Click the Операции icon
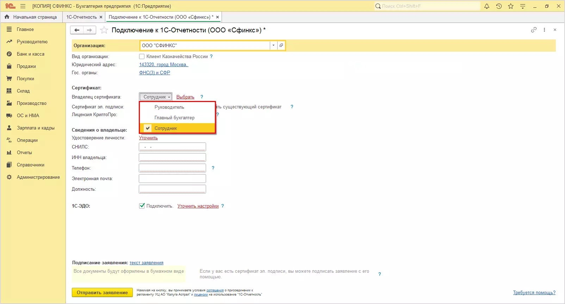This screenshot has height=304, width=565. (9, 140)
